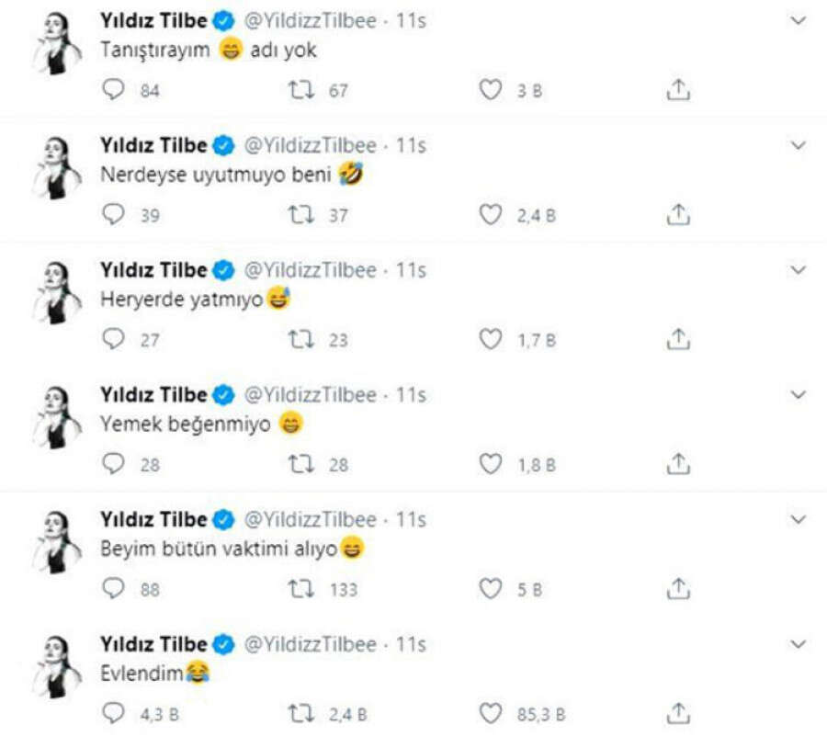The width and height of the screenshot is (827, 736).
Task: Share the 'Evlendim' tweet
Action: [677, 713]
